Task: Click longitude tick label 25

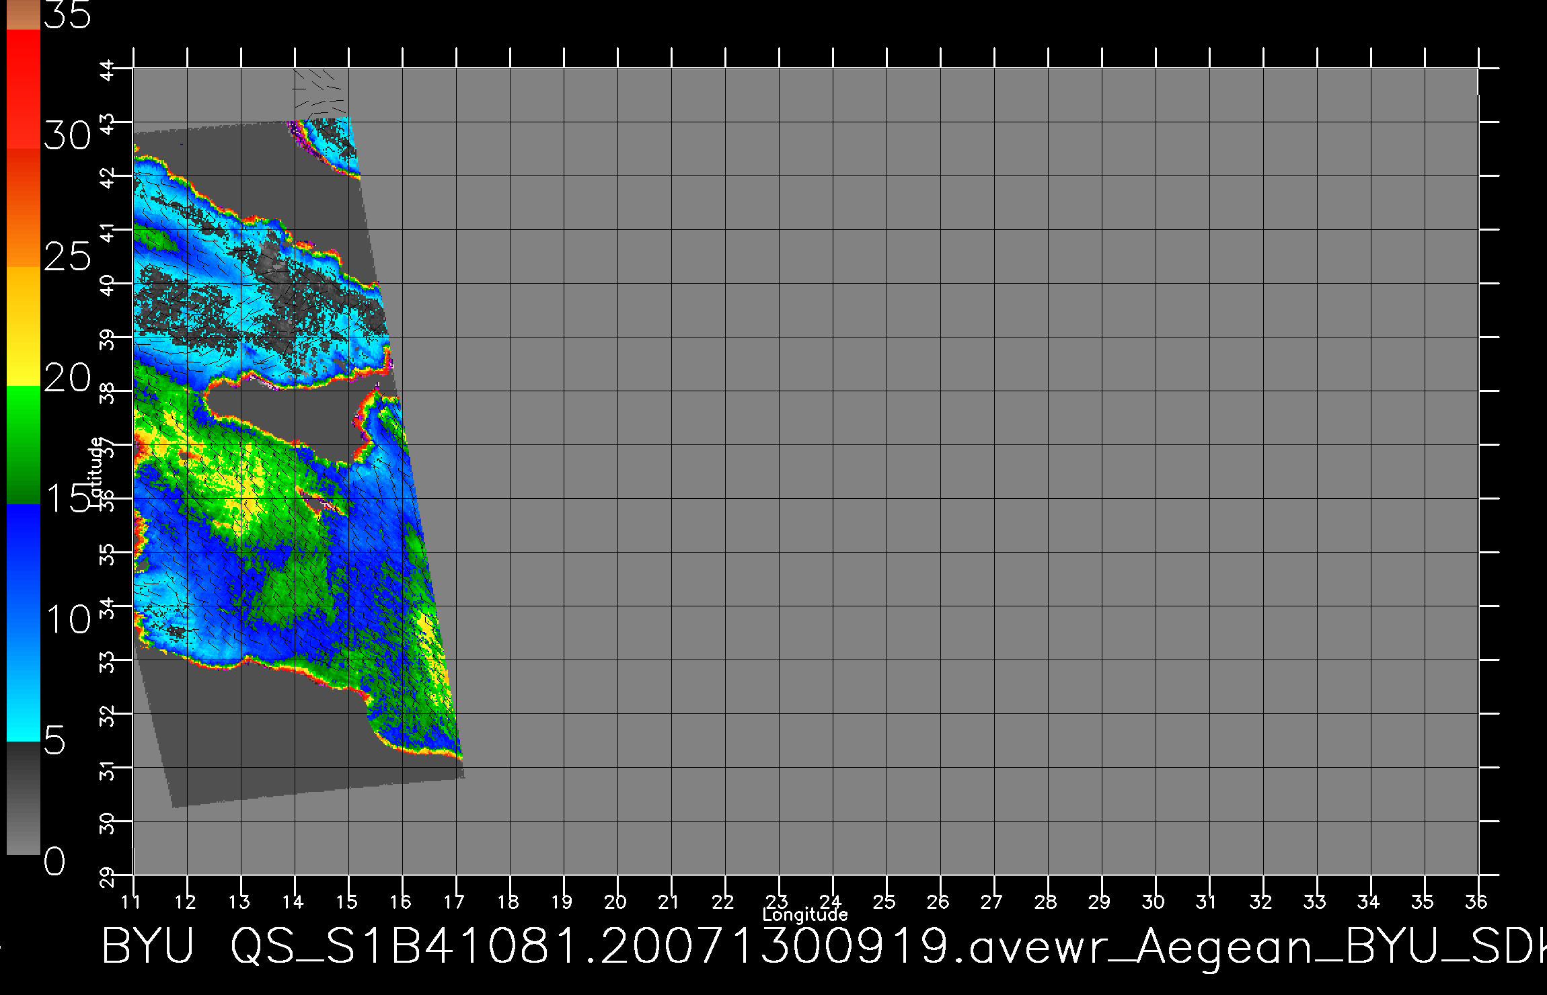Action: pos(884,902)
